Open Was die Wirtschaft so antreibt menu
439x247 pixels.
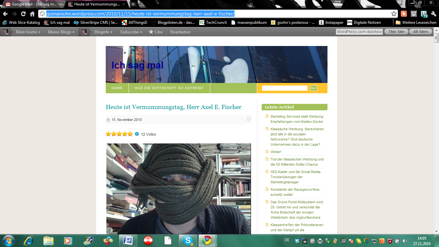click(169, 88)
